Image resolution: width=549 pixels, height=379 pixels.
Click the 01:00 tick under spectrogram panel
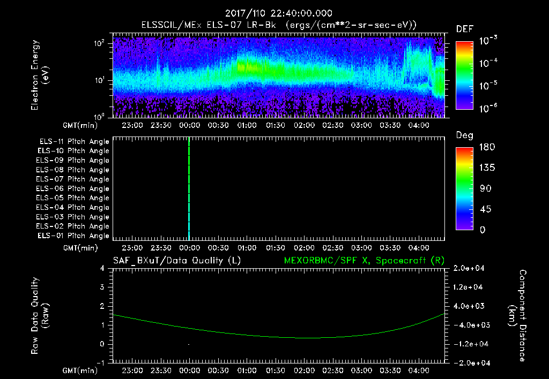pos(247,125)
